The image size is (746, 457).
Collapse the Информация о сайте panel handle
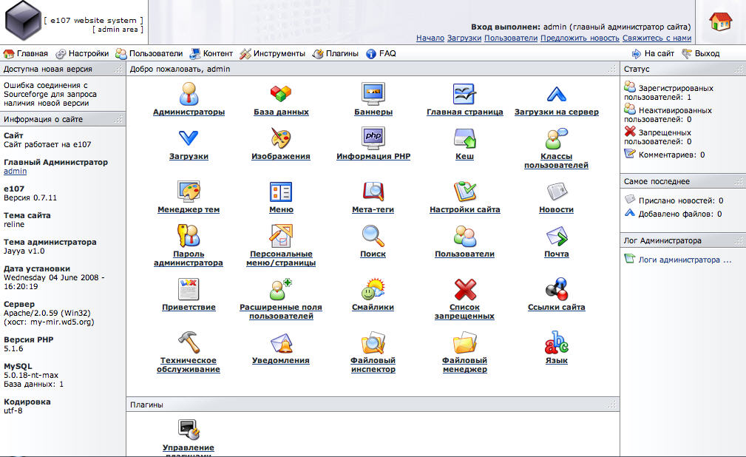[118, 119]
